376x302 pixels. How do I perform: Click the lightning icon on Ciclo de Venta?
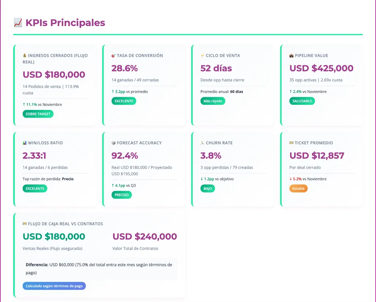(x=202, y=56)
